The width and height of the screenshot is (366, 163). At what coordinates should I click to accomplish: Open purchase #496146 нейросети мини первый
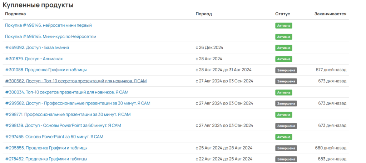click(x=48, y=25)
